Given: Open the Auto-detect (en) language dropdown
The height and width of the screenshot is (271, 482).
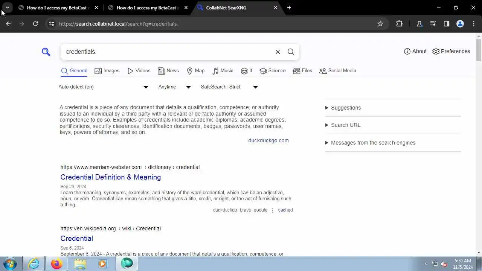Looking at the screenshot, I should coord(104,87).
